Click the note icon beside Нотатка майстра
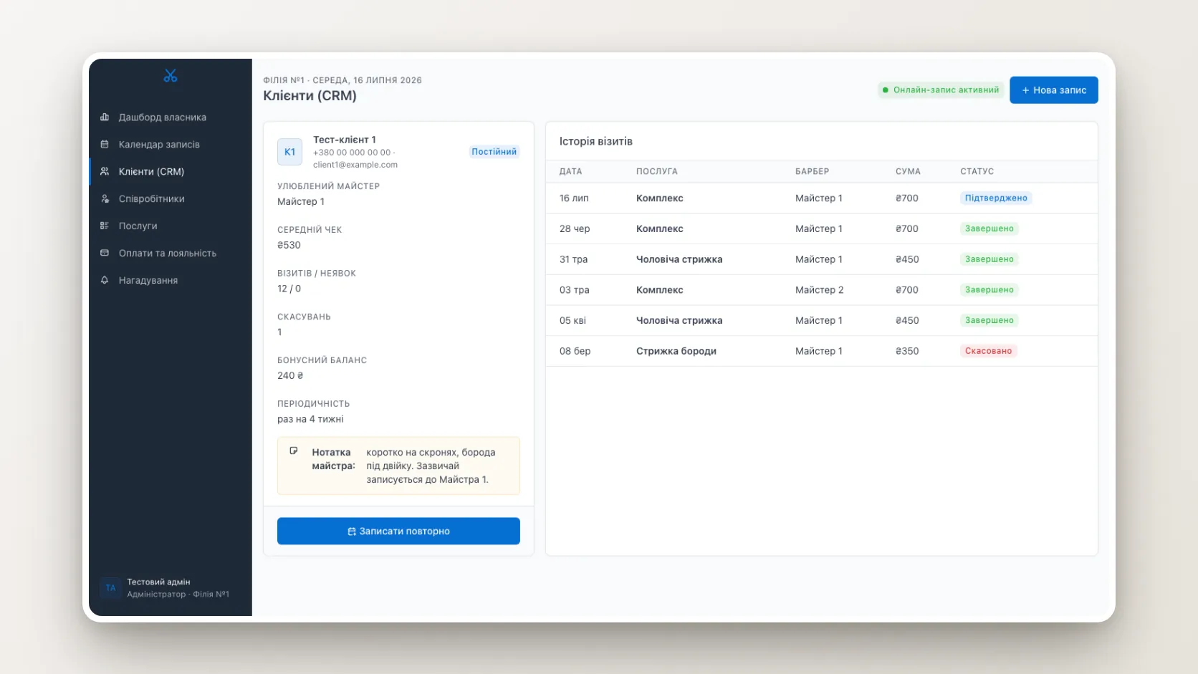Viewport: 1198px width, 674px height. click(294, 451)
